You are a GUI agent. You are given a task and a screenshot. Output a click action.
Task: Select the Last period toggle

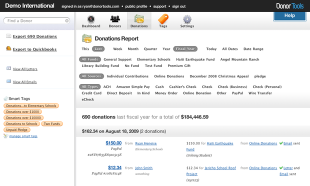coord(98,49)
